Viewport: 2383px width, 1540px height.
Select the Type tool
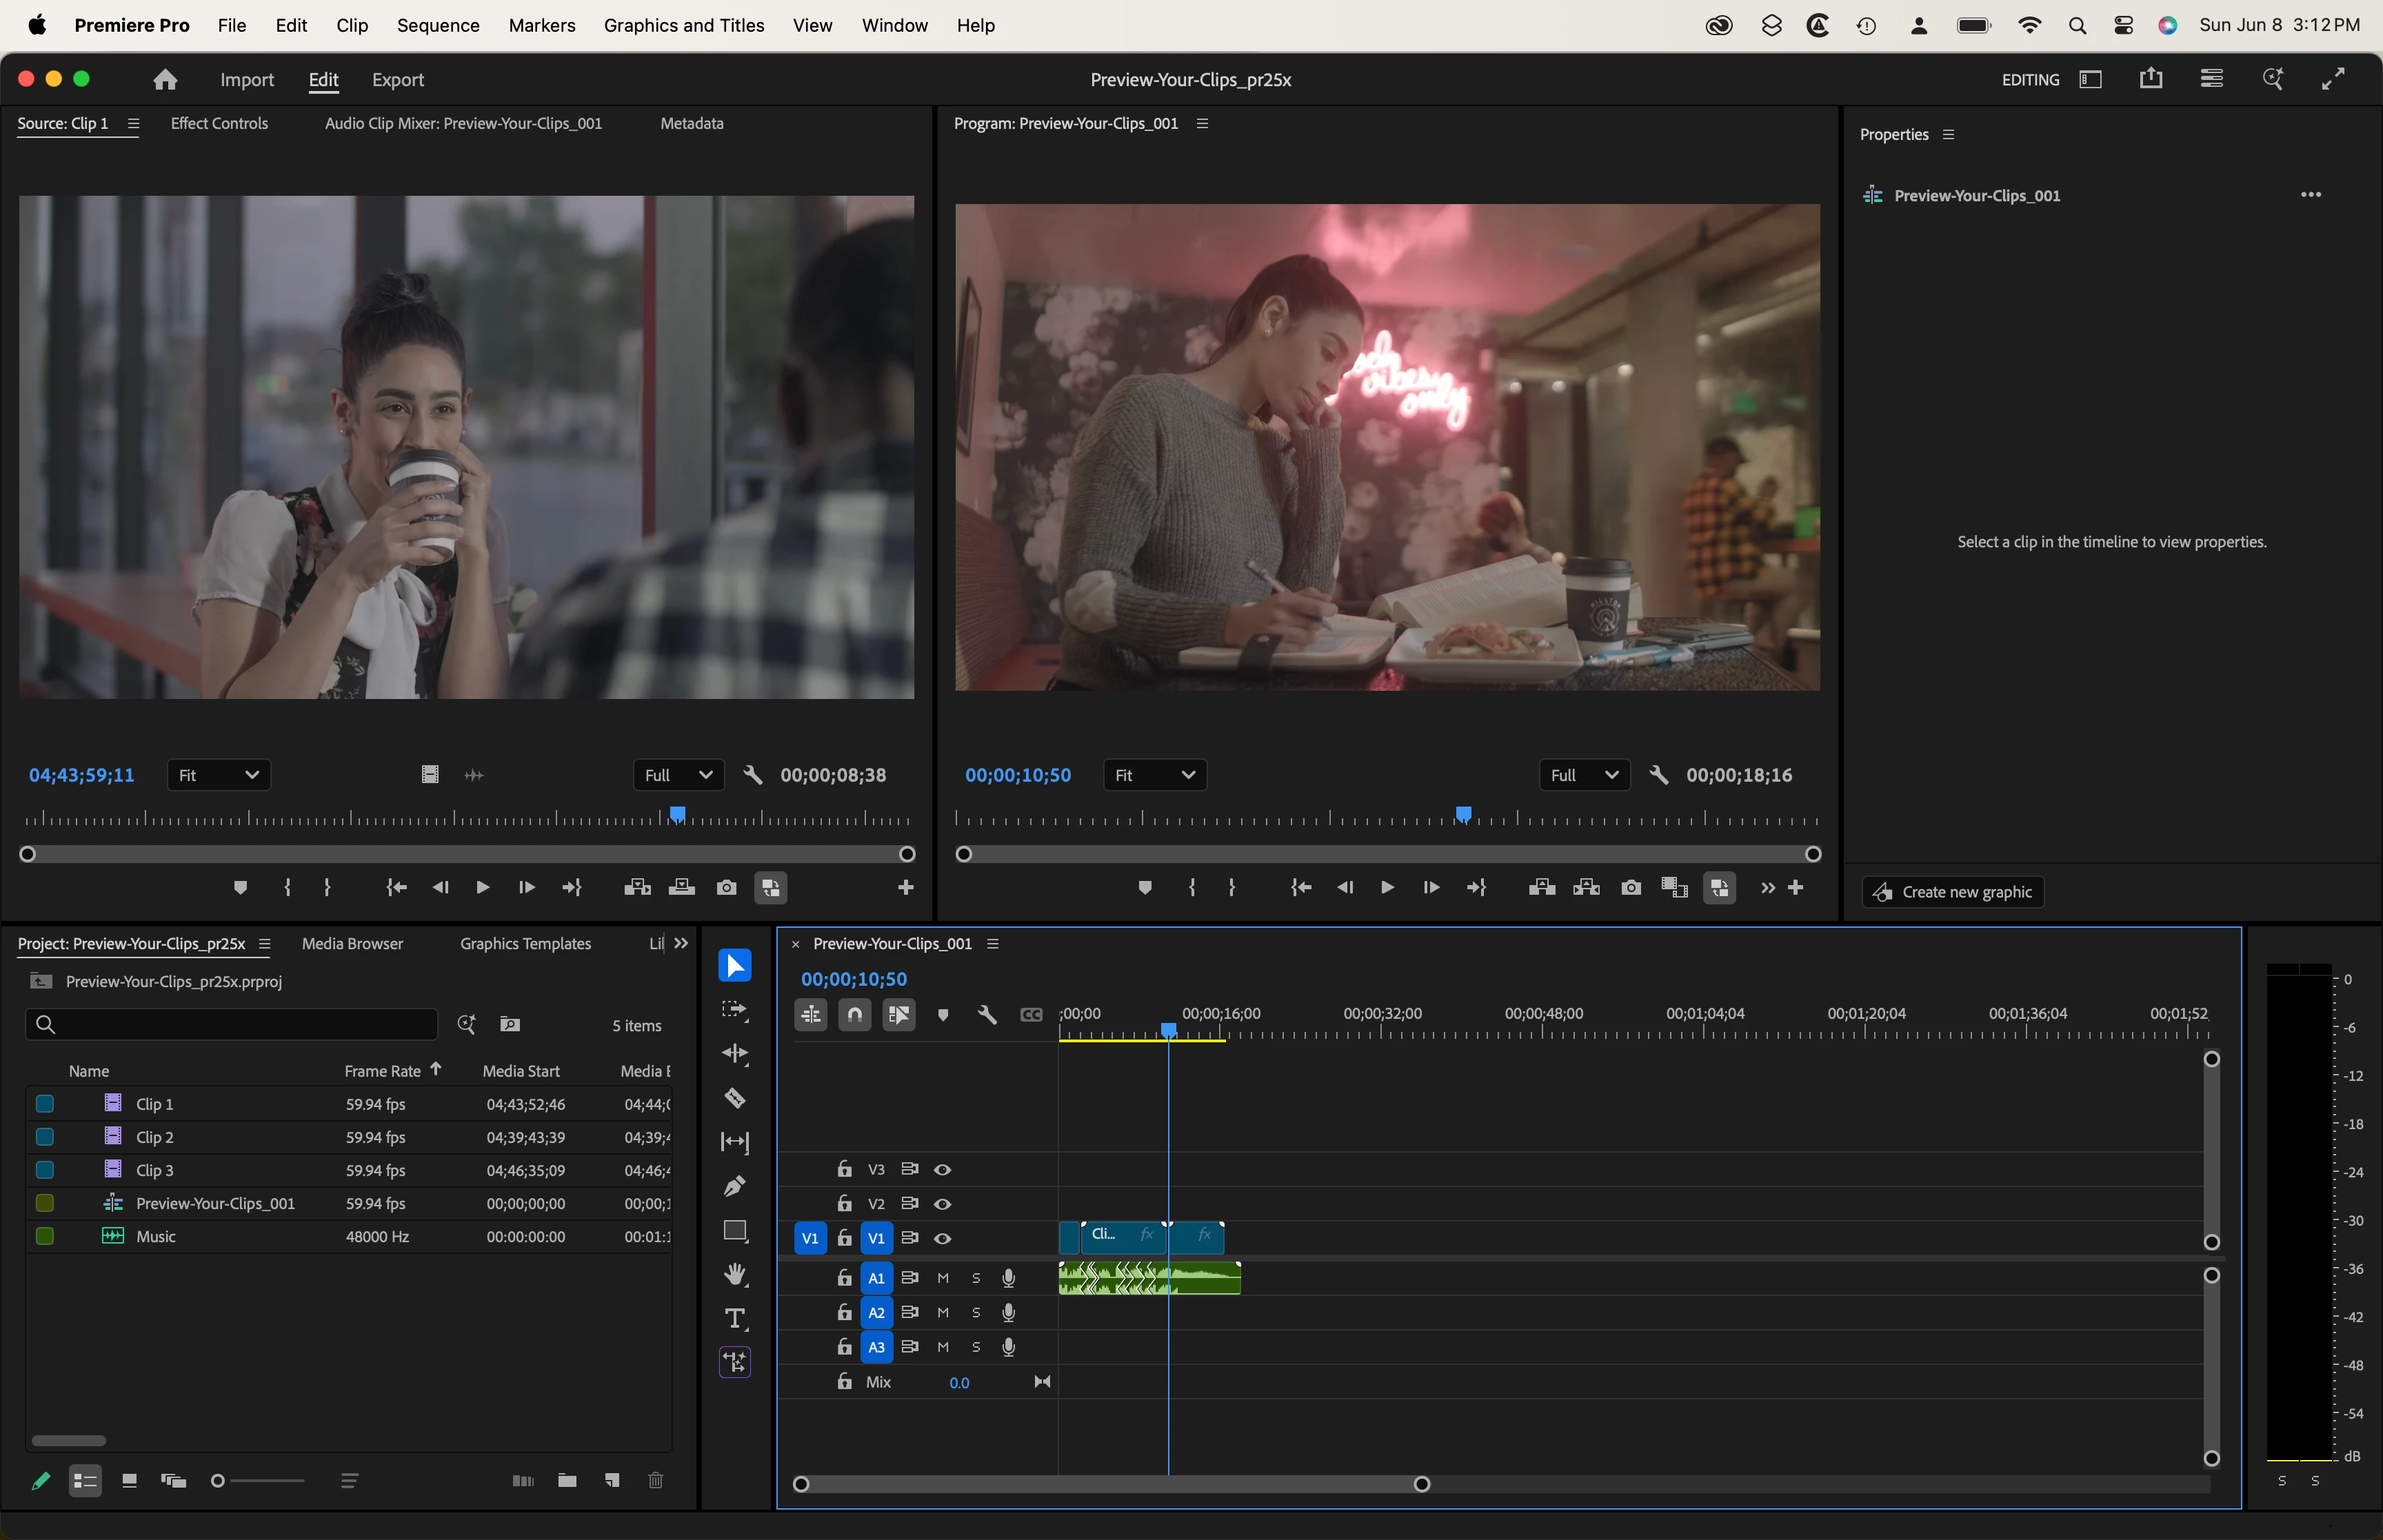[735, 1318]
